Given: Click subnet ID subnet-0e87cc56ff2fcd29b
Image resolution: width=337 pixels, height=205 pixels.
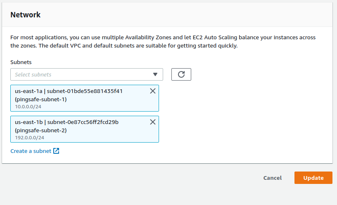Looking at the screenshot, I should coord(83,122).
